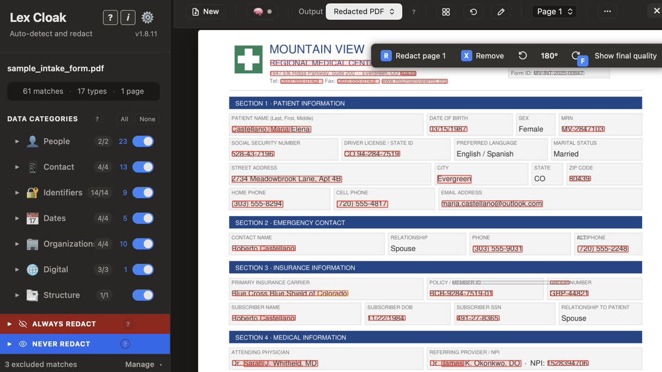Click redacted date of birth 03/15/1987
662x372 pixels.
point(449,130)
